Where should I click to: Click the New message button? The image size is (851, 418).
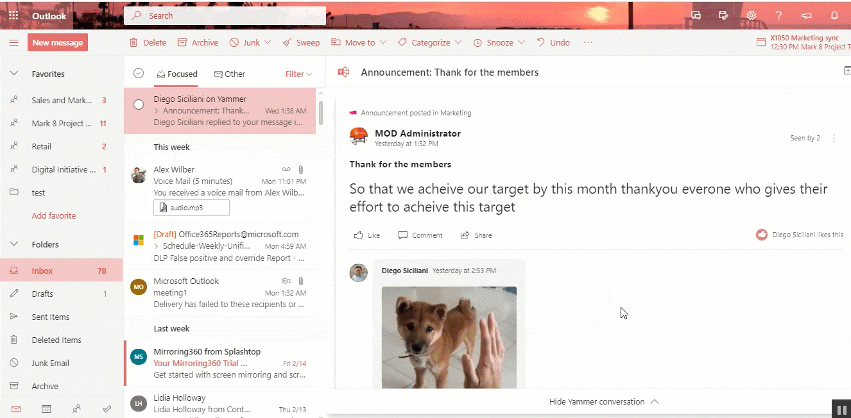[58, 43]
